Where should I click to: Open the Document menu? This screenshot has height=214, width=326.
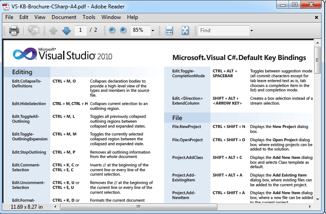point(64,17)
